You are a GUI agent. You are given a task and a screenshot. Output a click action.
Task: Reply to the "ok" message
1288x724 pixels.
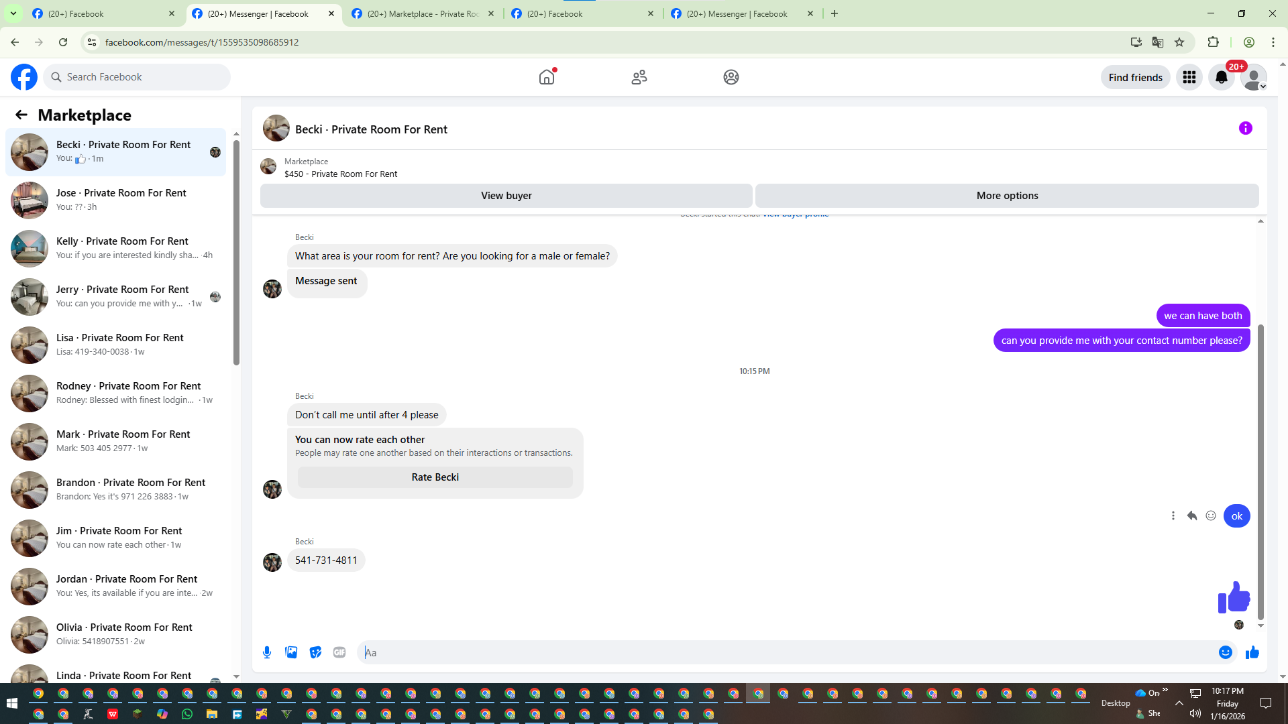tap(1192, 516)
